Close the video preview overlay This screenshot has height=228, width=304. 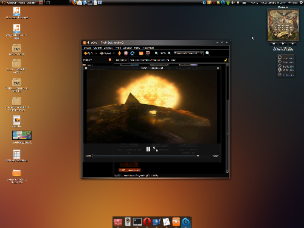(x=218, y=68)
